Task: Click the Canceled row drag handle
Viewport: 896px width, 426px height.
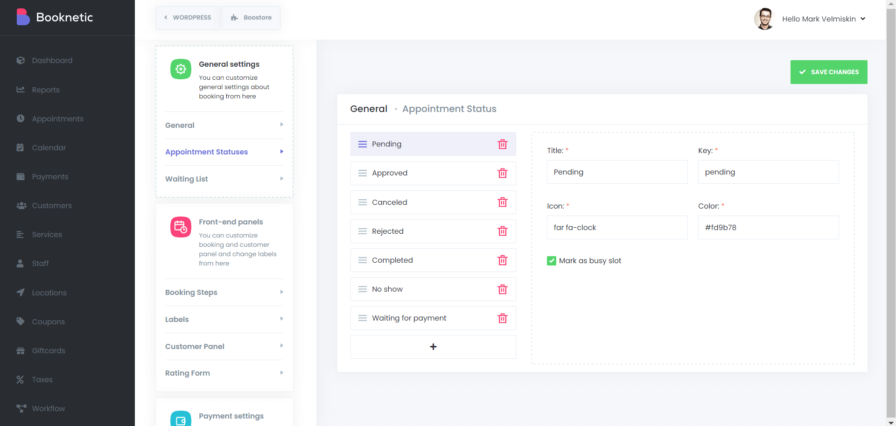Action: pyautogui.click(x=363, y=202)
